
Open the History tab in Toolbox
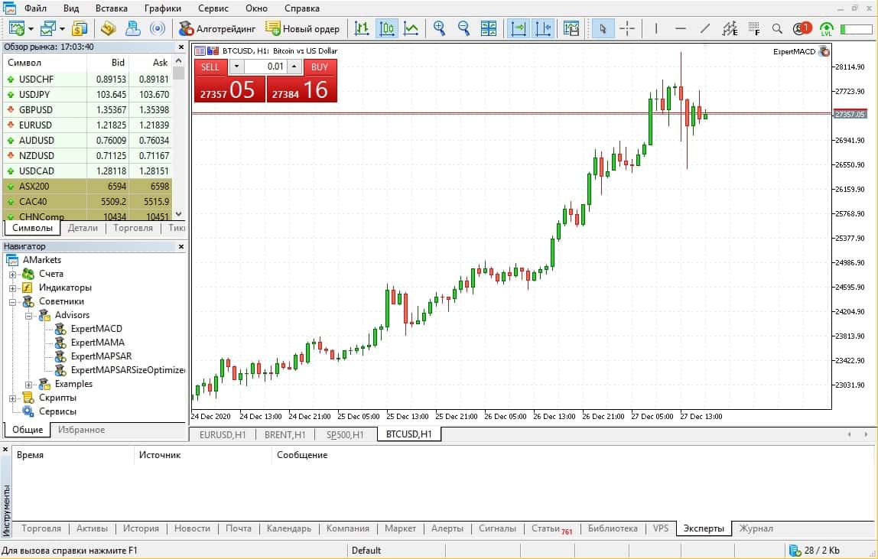pos(141,528)
